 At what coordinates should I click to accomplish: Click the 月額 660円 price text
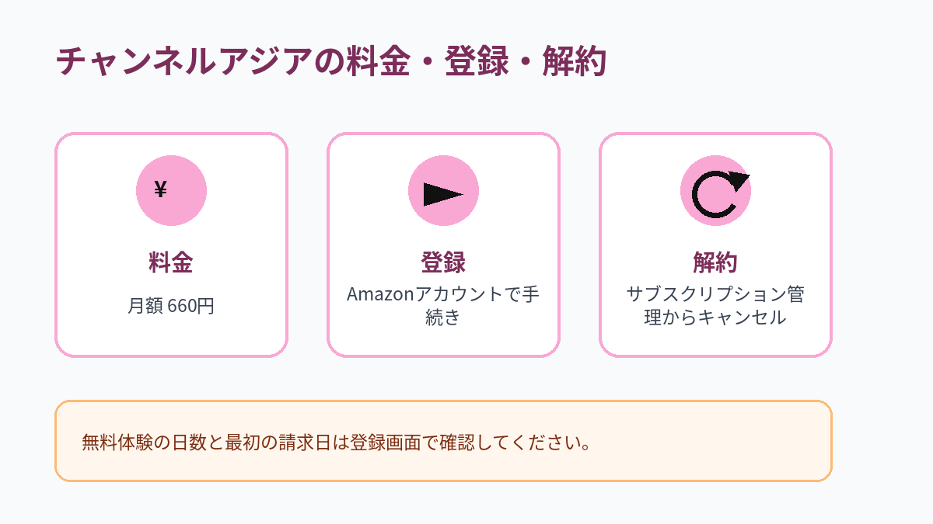click(171, 306)
